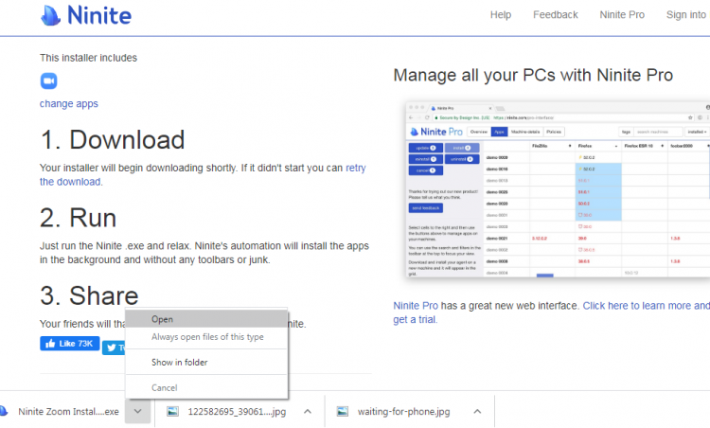Click the This installer includes text
Image resolution: width=710 pixels, height=428 pixels.
tap(88, 58)
